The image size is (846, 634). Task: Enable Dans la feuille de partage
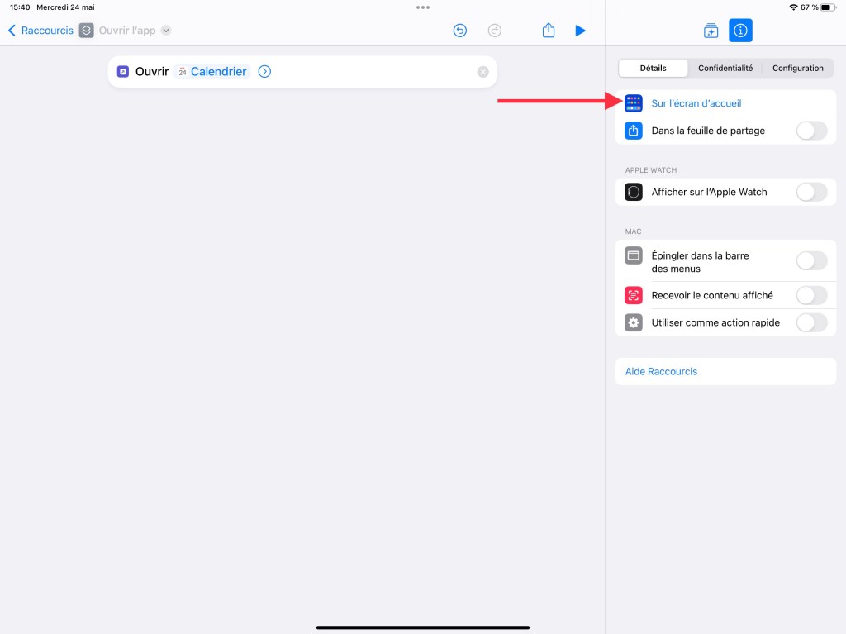(x=810, y=131)
